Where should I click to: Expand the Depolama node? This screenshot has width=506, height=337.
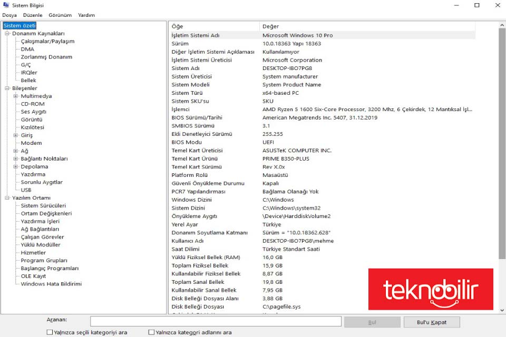[x=15, y=166]
